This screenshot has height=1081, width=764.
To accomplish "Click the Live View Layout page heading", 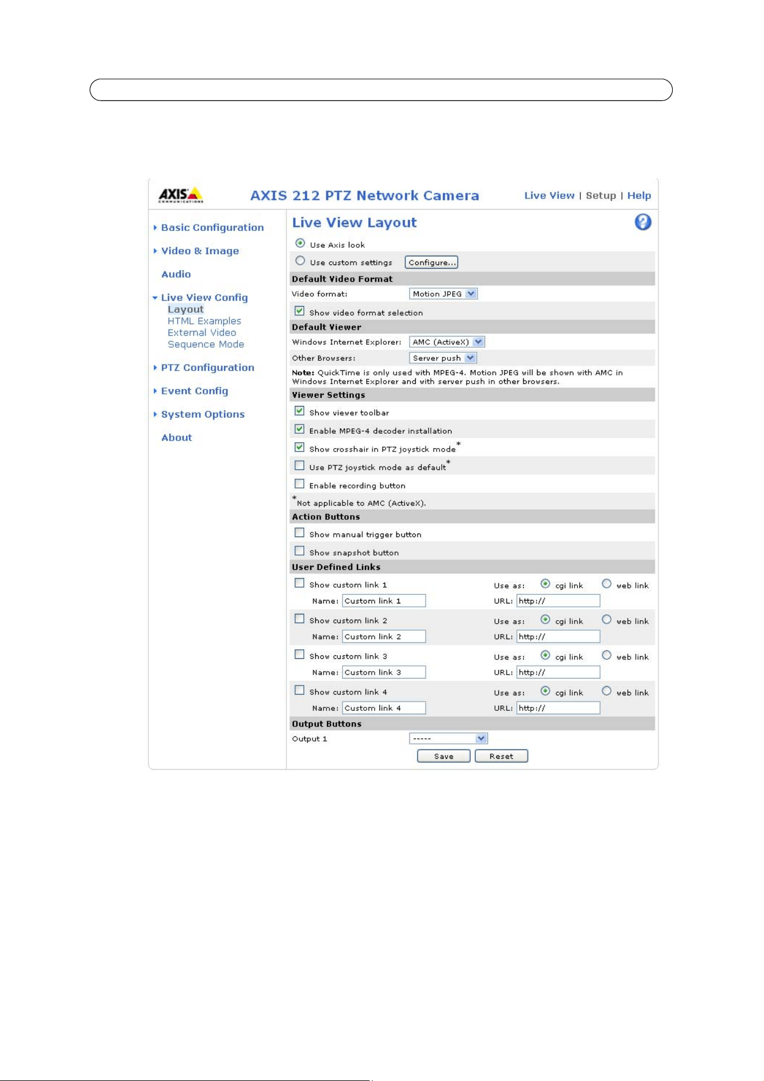I will coord(354,223).
